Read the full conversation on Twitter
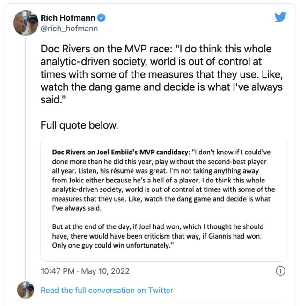This screenshot has width=300, height=306. (107, 290)
